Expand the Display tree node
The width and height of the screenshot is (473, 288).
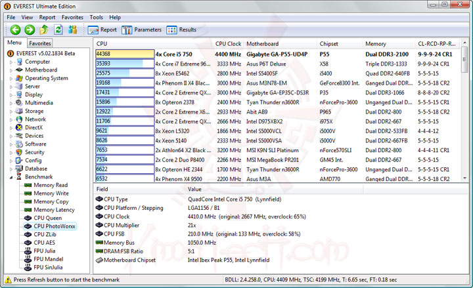[x=11, y=95]
